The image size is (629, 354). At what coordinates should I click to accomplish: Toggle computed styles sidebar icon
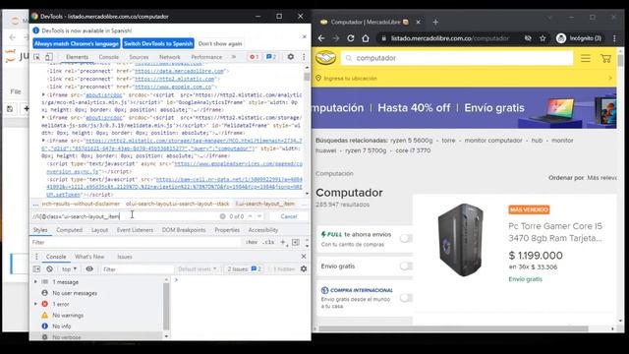[x=296, y=243]
